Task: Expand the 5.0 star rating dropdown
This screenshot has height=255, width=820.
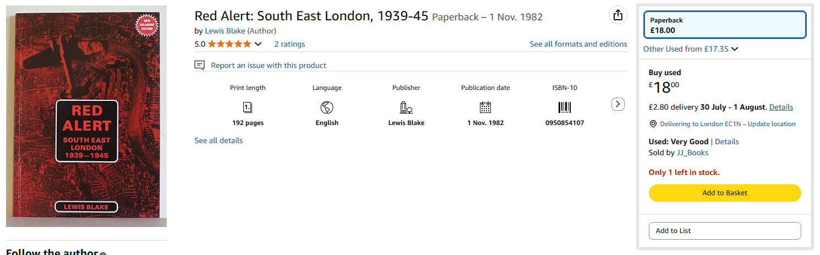Action: click(258, 44)
